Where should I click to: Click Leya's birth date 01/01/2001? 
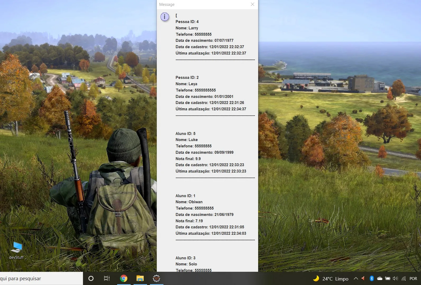click(224, 97)
